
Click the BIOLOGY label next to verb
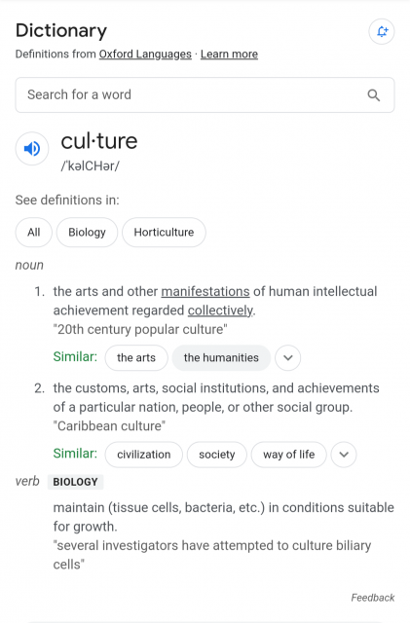click(x=76, y=482)
